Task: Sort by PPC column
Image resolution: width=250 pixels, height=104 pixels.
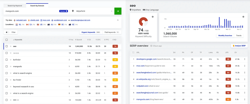Action: 106,40
